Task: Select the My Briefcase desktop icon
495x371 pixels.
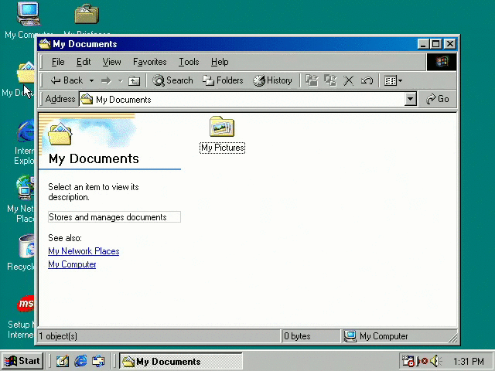Action: pos(87,14)
